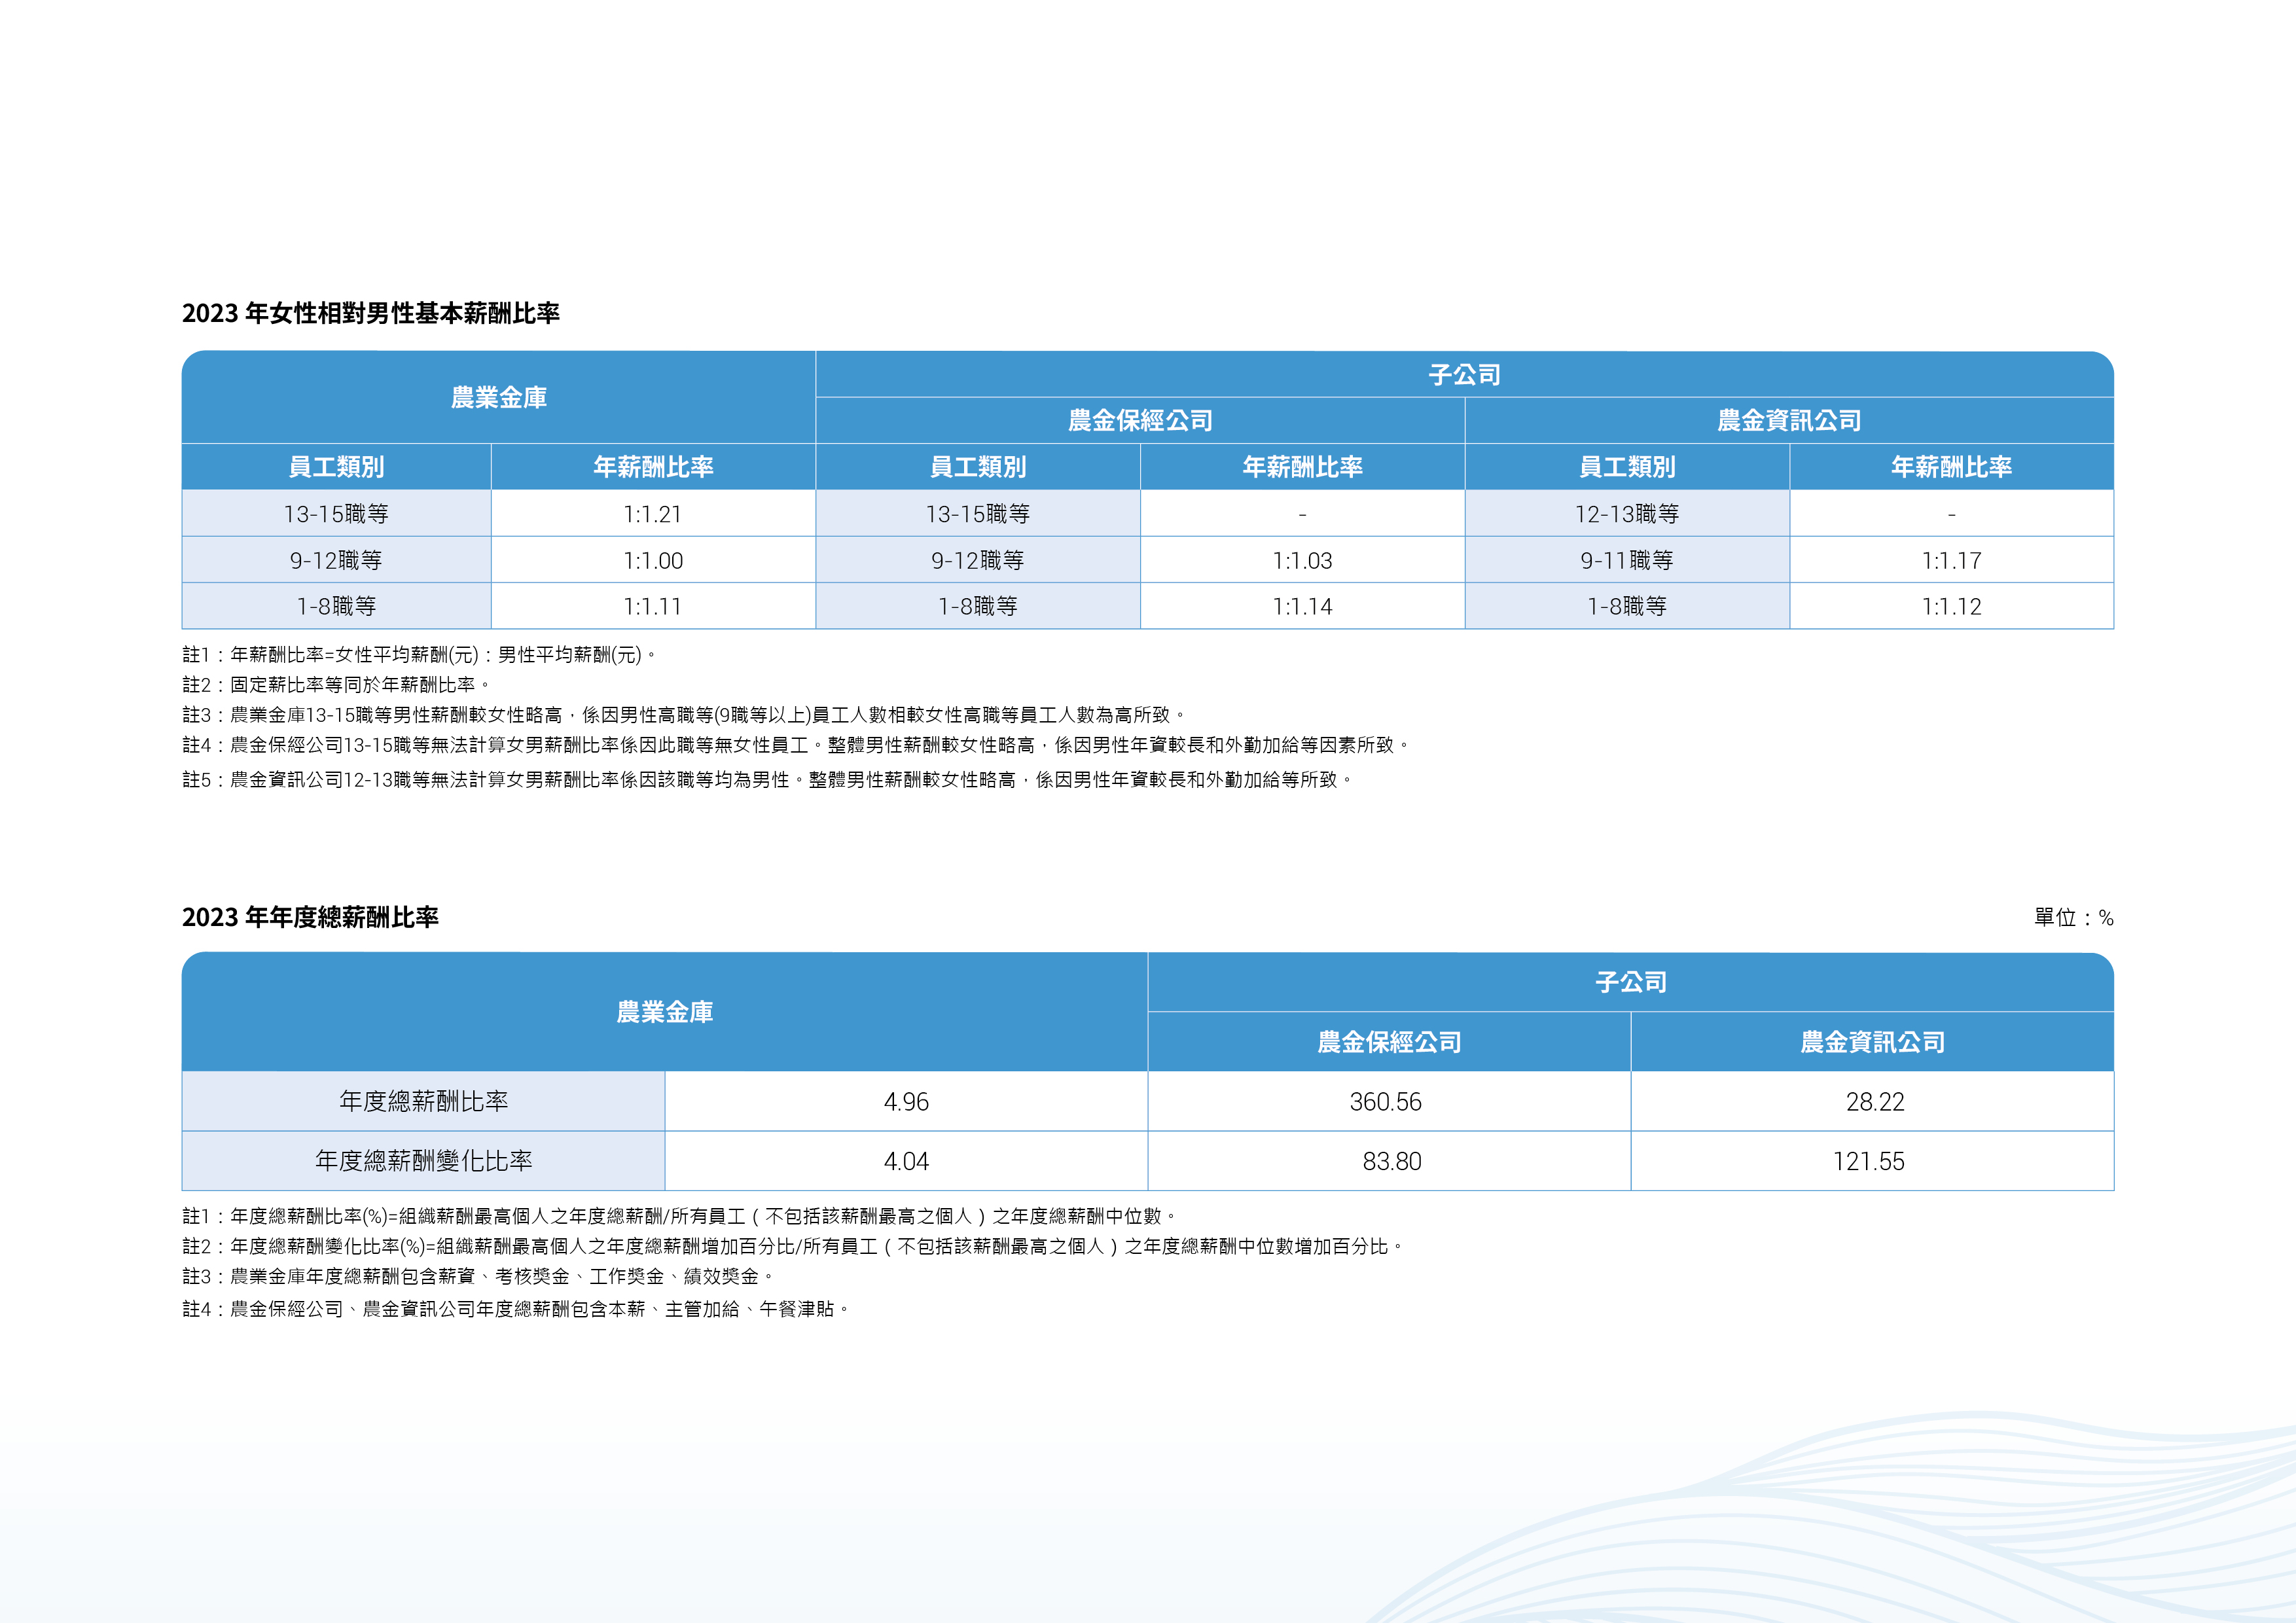The height and width of the screenshot is (1623, 2296).
Task: Select the note '註5：農金資訊公司12-13職等無法計算'
Action: pos(768,779)
